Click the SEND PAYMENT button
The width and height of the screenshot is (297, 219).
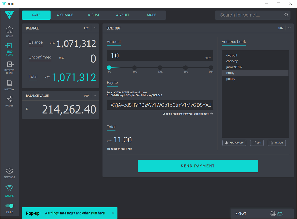tap(198, 166)
